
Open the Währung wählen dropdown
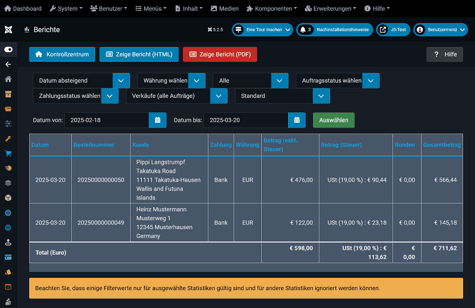coord(171,81)
